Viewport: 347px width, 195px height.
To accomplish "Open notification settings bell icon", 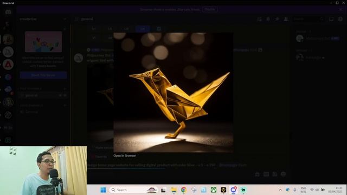I will click(268, 19).
